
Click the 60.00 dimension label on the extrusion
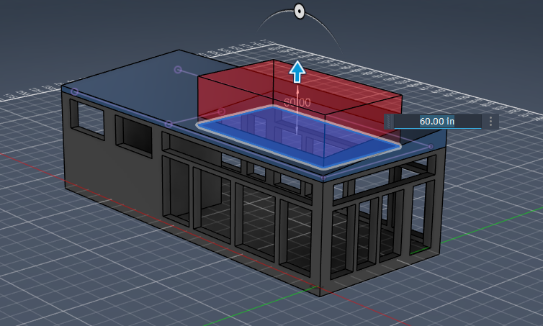tap(297, 102)
